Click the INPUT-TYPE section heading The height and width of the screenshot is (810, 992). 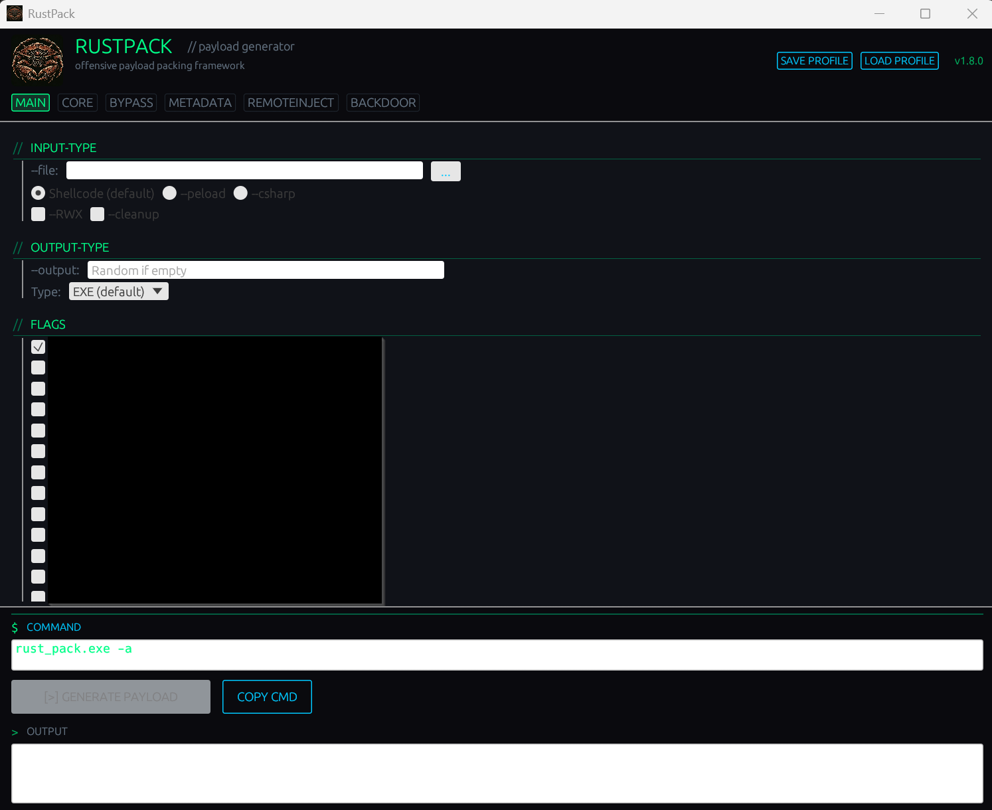[63, 148]
